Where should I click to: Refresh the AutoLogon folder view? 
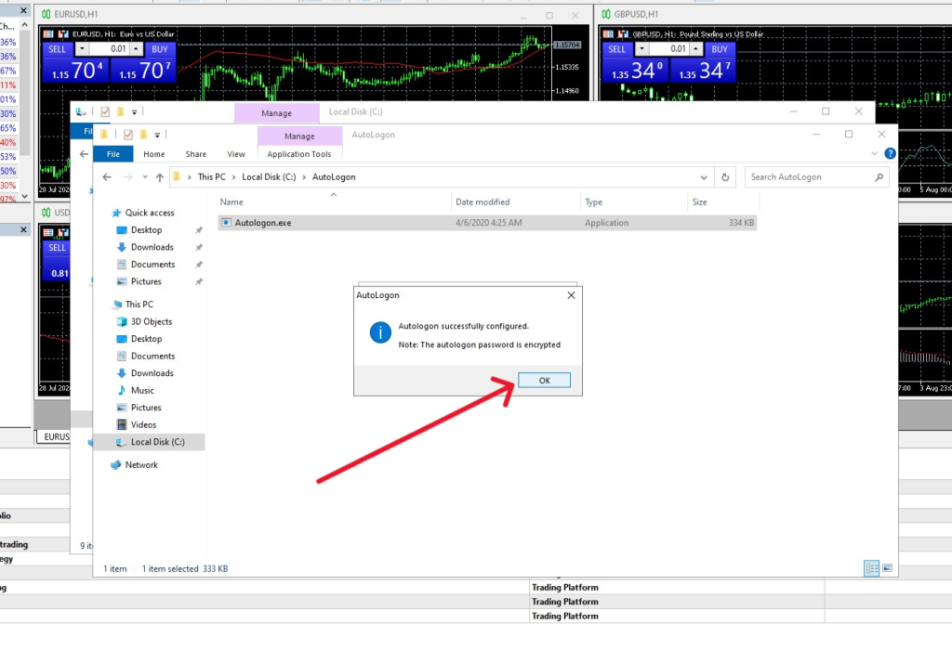tap(725, 177)
